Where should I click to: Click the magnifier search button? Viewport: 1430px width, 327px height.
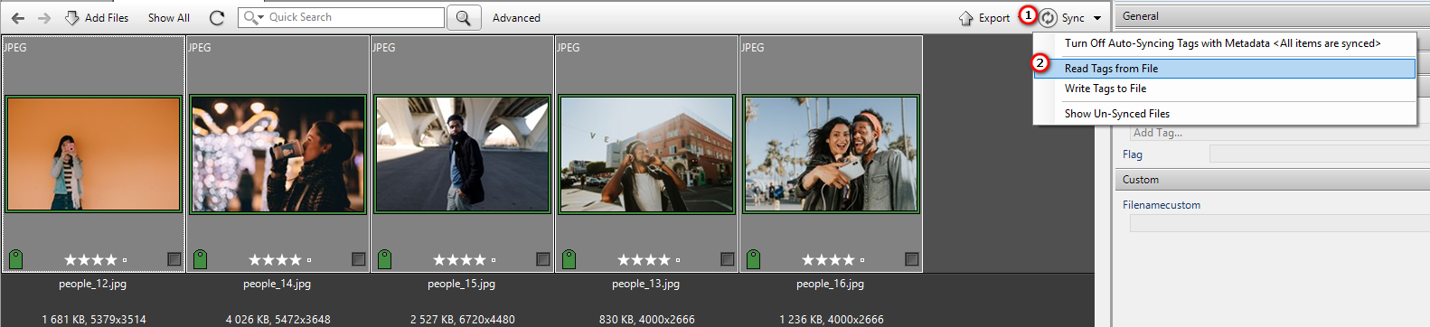[463, 18]
